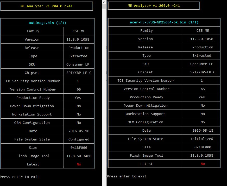This screenshot has height=186, width=227.
Task: Click the right window's 'SPT/KBP-LP C' Chipset value
Action: point(203,72)
